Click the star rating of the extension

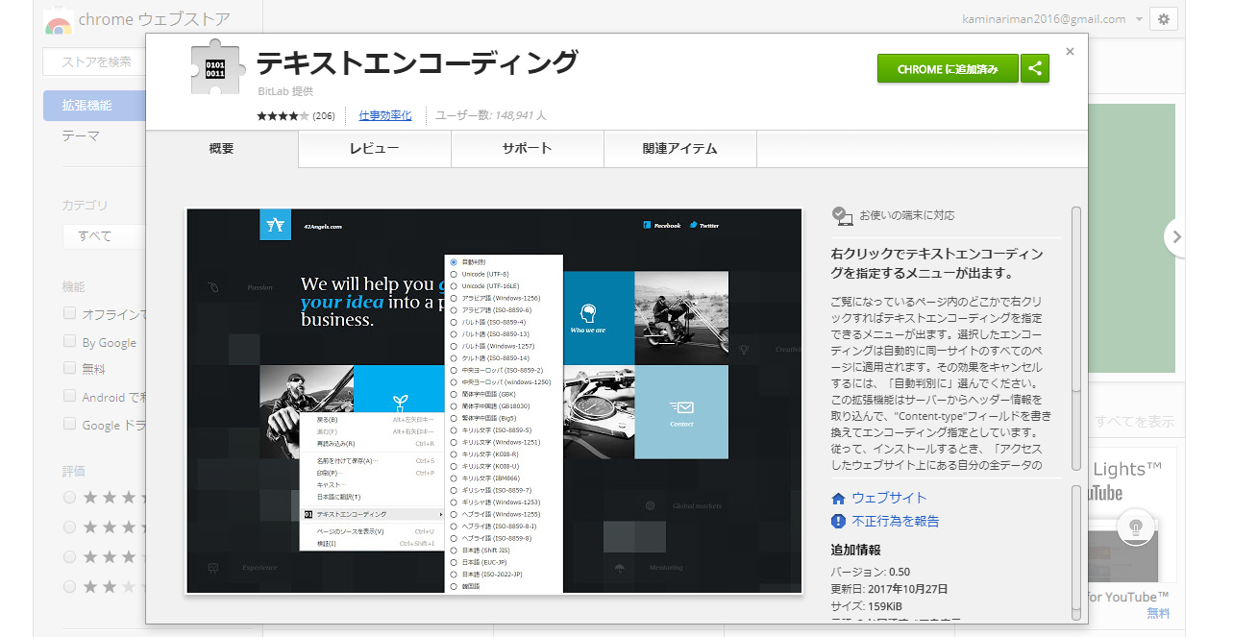click(x=283, y=115)
